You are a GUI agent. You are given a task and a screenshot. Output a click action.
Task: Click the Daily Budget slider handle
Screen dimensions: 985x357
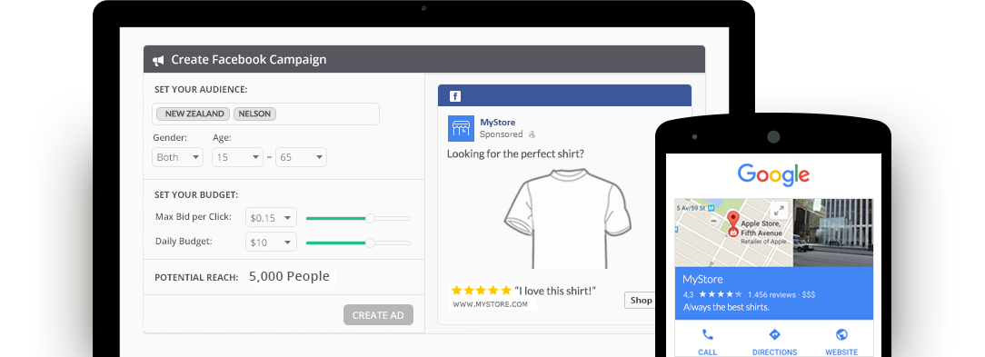(370, 243)
